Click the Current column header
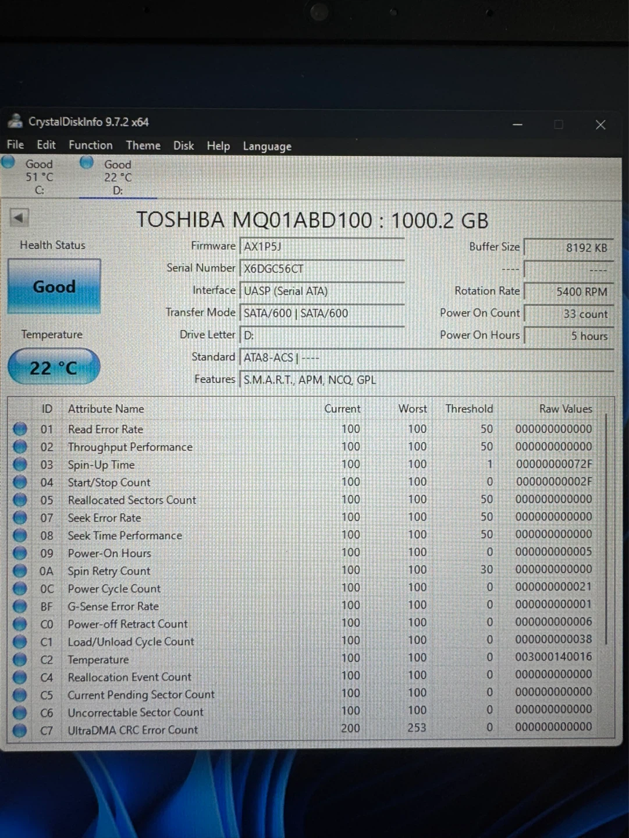Screen dimensions: 629x838 coord(342,409)
